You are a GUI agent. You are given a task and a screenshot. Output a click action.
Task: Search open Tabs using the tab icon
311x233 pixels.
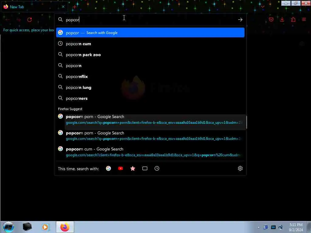point(145,168)
